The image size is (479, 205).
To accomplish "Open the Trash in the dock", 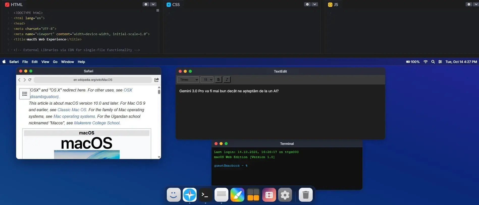I will [x=306, y=195].
